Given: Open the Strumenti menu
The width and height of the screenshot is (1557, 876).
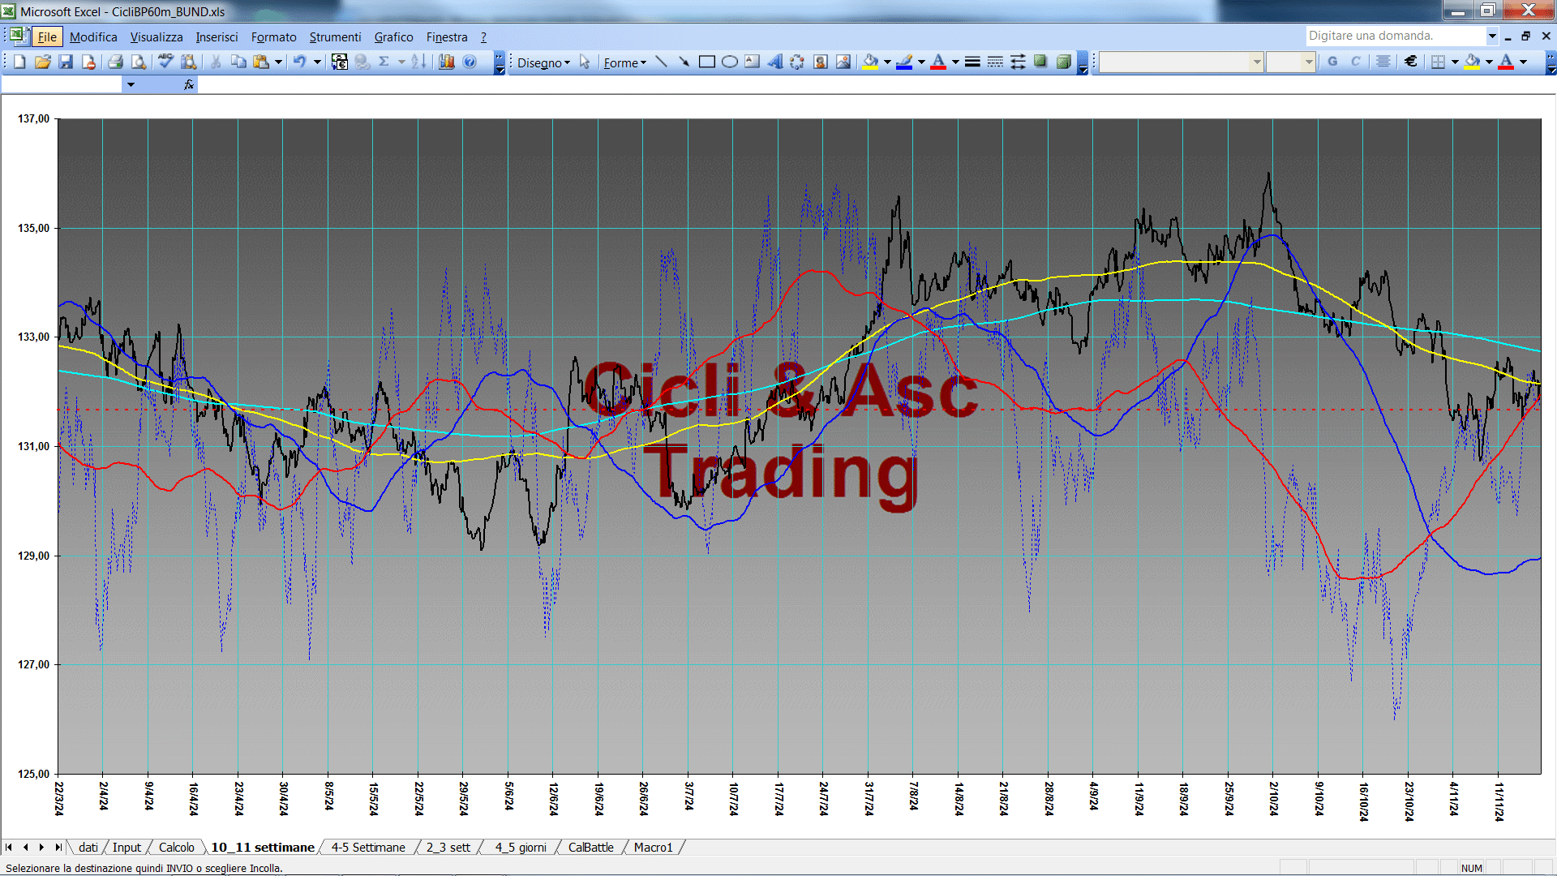Looking at the screenshot, I should click(335, 37).
